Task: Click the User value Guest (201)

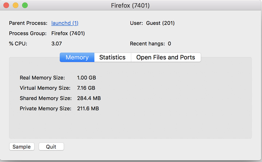Action: (160, 23)
